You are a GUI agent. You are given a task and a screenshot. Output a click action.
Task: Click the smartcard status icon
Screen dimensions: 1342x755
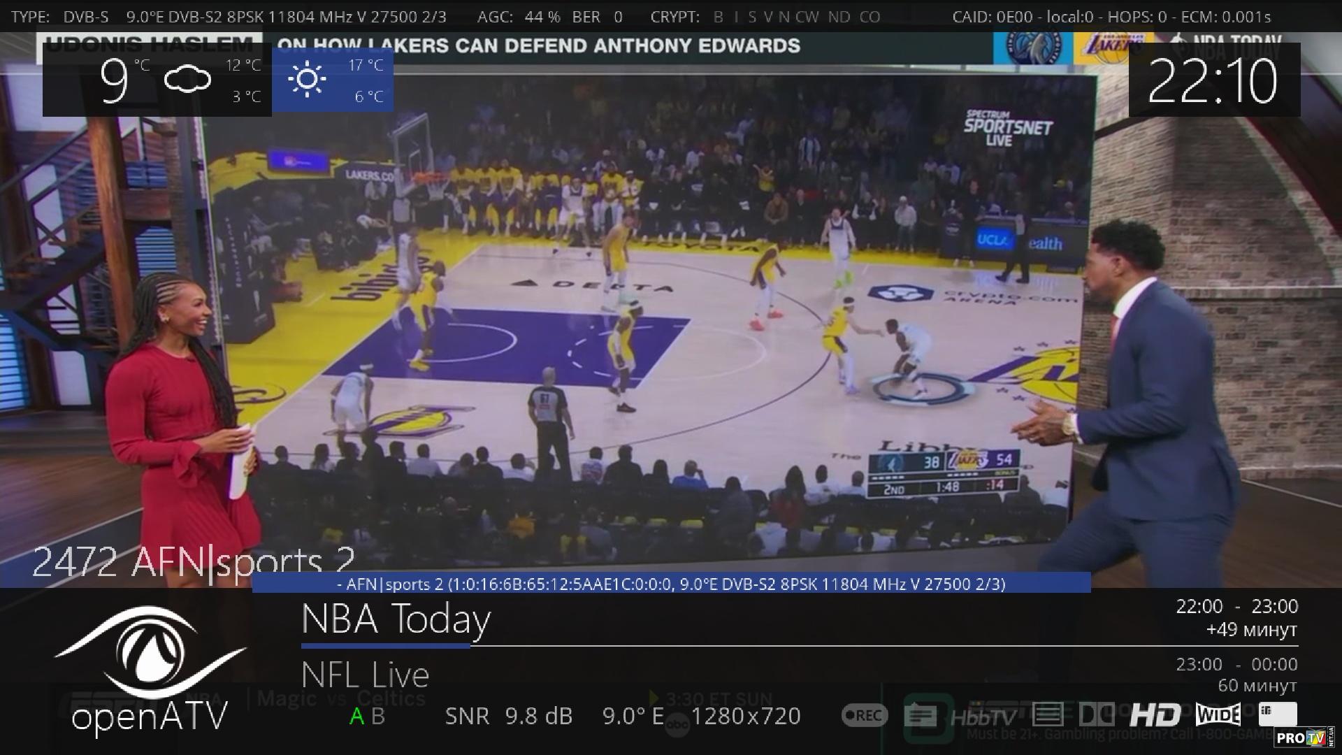(1277, 714)
